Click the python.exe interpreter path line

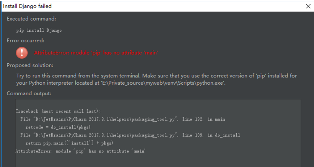(x=121, y=83)
